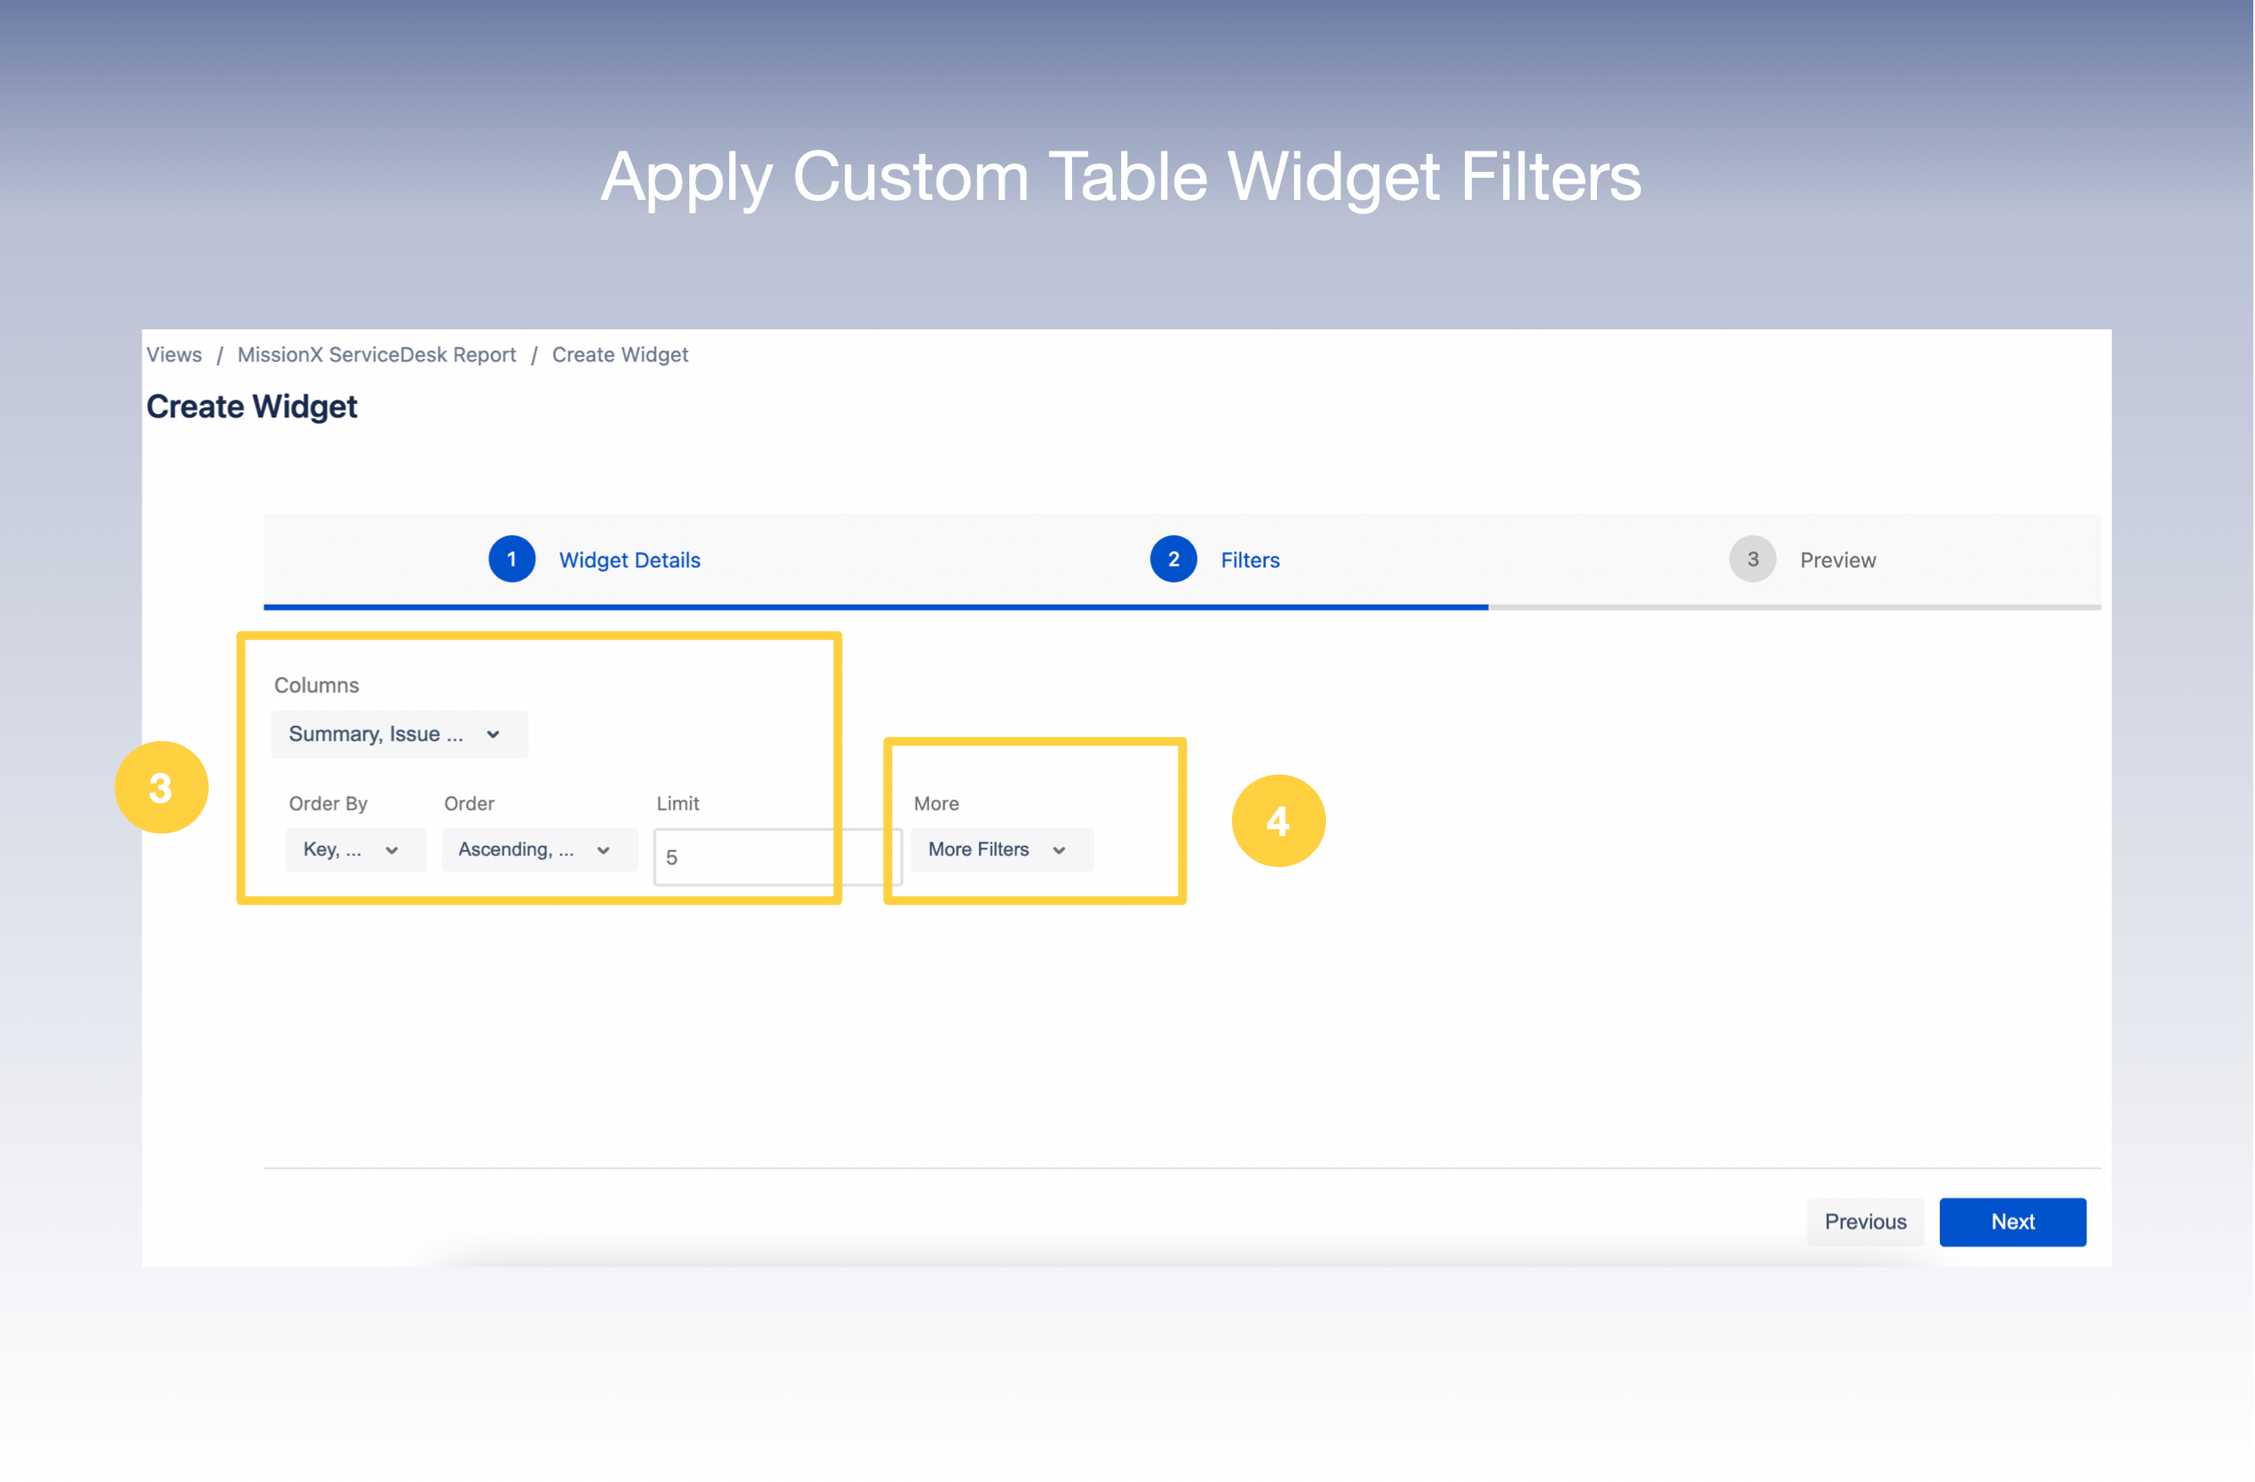This screenshot has height=1482, width=2255.
Task: Click the Limit input field showing 5
Action: coord(776,855)
